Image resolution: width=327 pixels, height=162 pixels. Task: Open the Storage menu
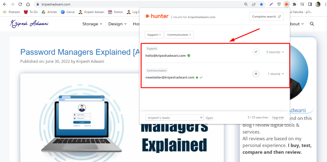[92, 24]
